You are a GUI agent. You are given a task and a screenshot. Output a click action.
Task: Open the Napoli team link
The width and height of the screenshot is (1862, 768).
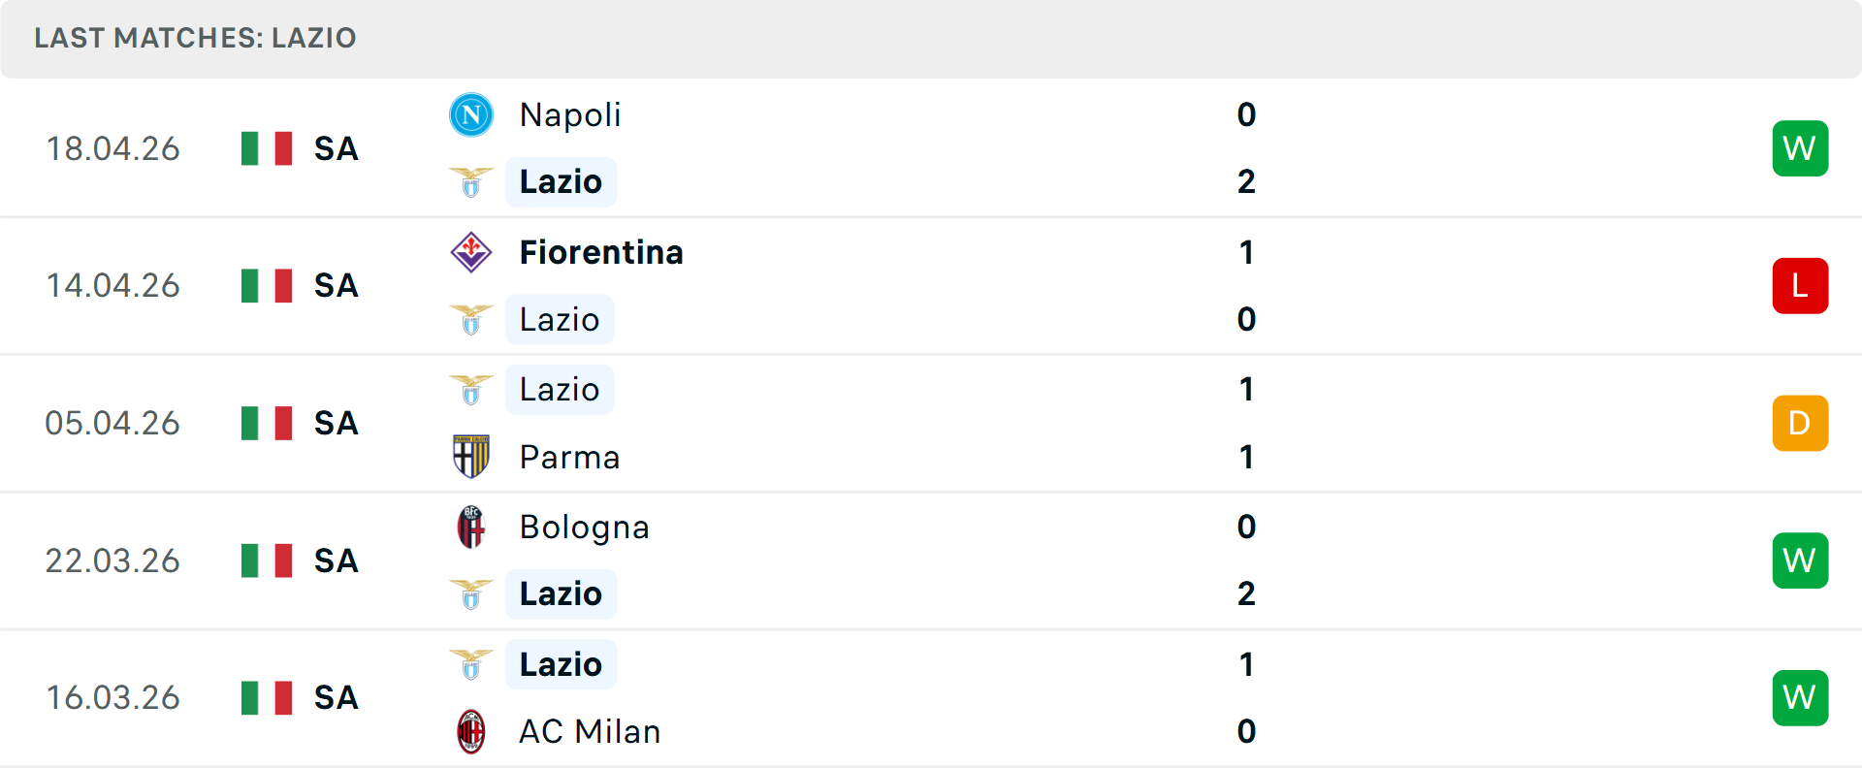570,115
